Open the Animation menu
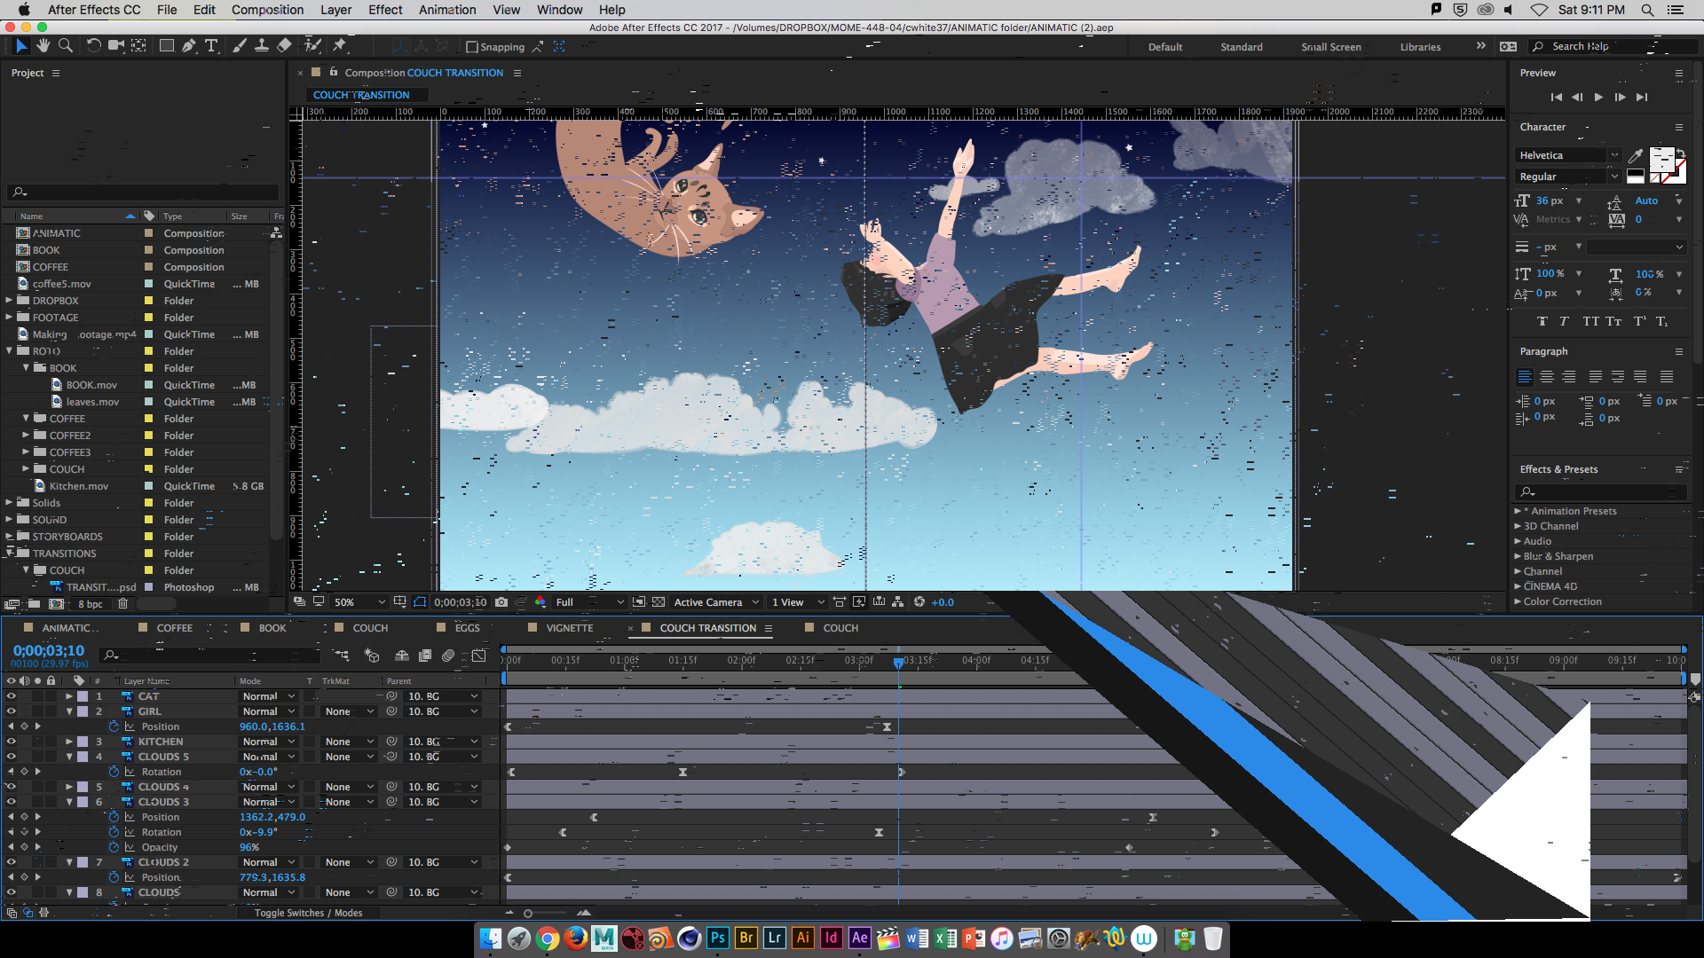The width and height of the screenshot is (1704, 958). pyautogui.click(x=447, y=10)
